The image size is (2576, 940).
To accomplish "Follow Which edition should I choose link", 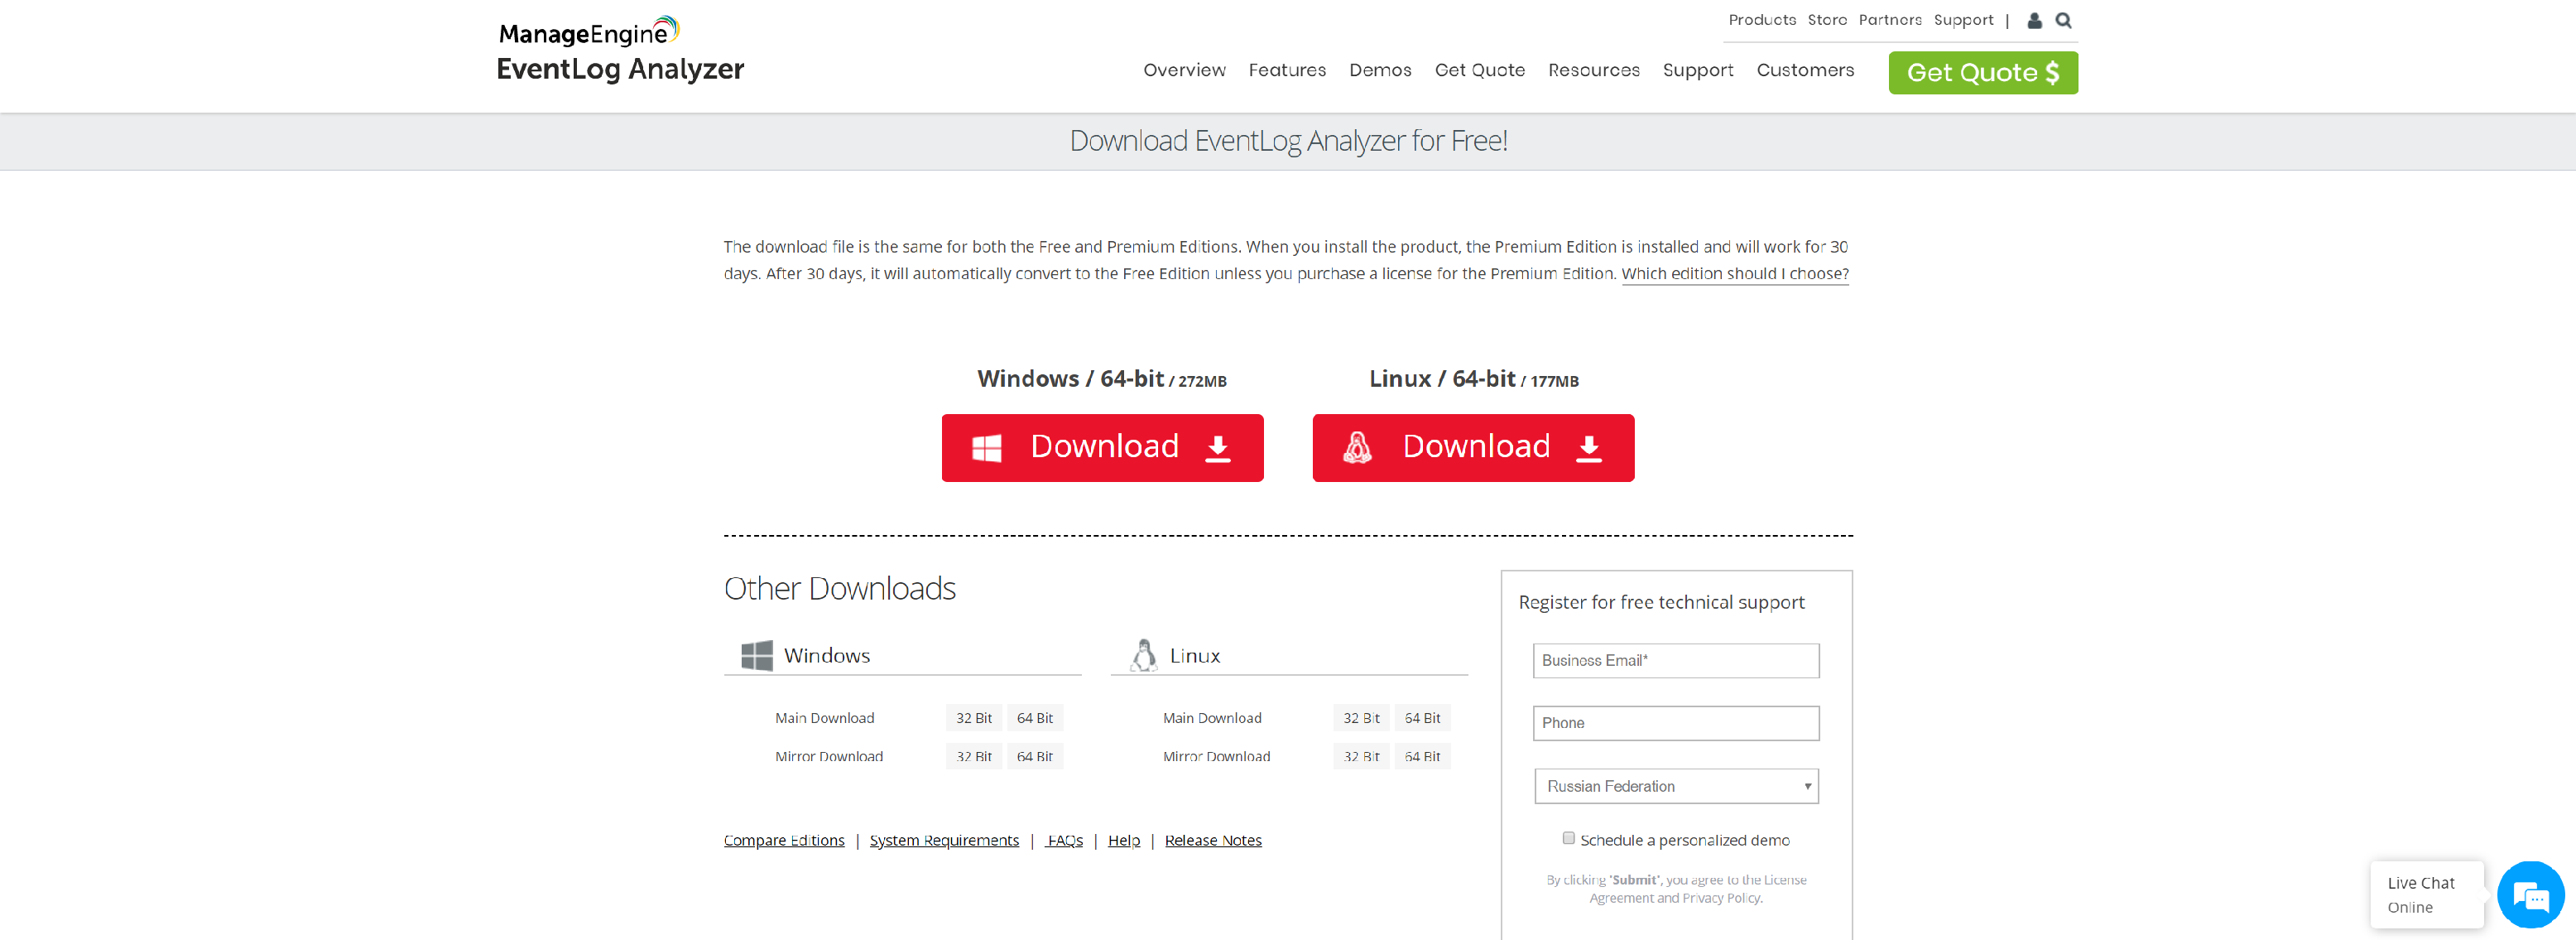I will tap(1734, 273).
